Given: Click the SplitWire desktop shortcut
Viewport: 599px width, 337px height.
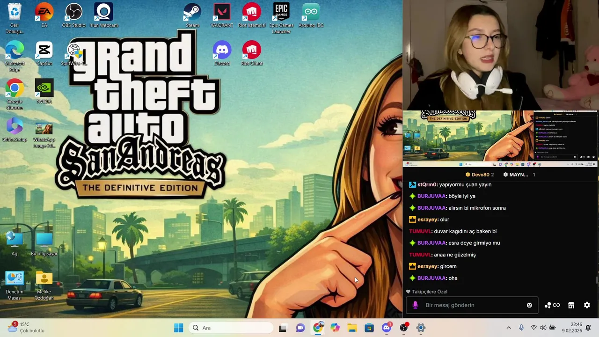Looking at the screenshot, I should [73, 53].
